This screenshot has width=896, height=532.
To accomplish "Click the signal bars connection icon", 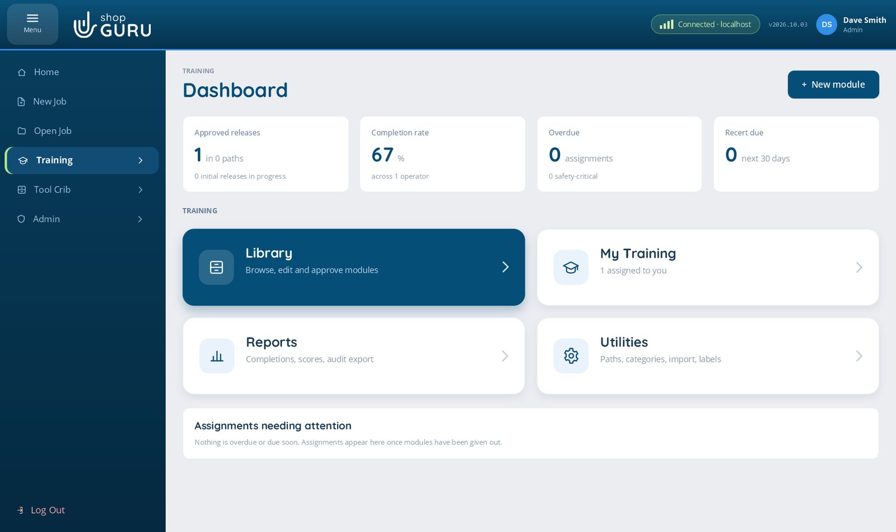I will (x=666, y=24).
